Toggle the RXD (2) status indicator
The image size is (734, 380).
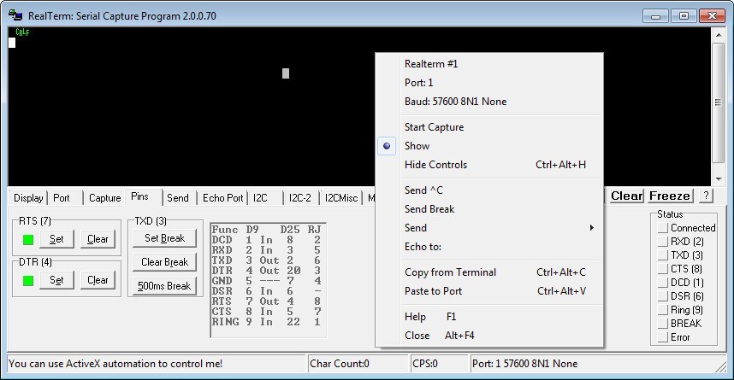[x=662, y=241]
